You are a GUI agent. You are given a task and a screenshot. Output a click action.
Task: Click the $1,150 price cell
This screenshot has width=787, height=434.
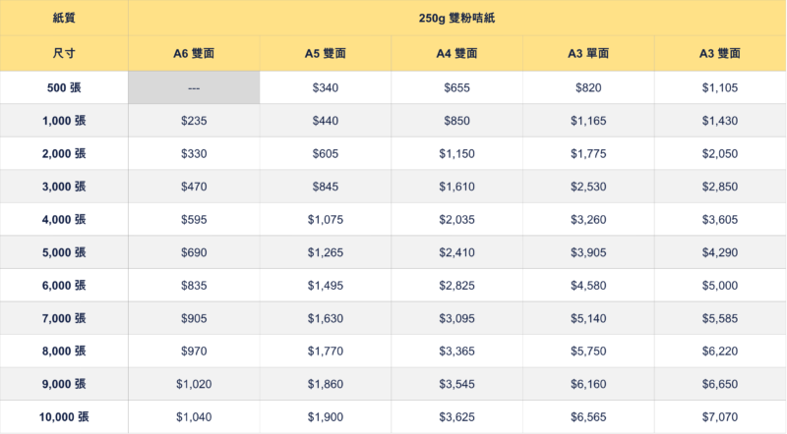tap(456, 154)
